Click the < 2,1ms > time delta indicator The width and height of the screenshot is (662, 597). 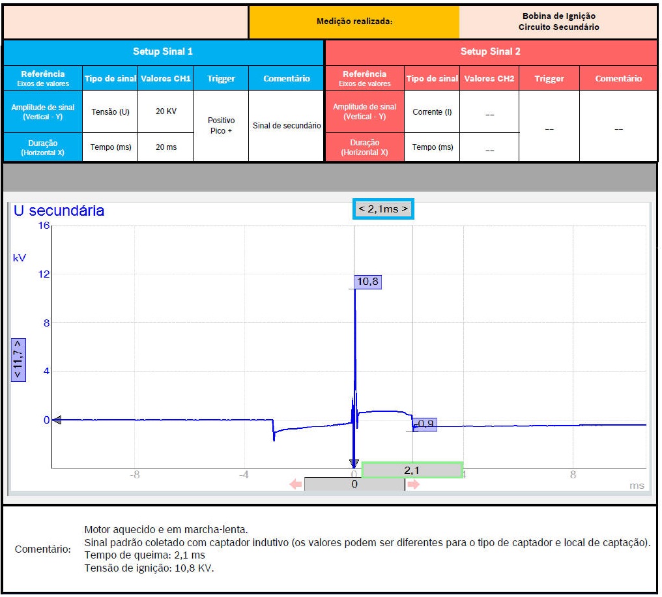383,209
